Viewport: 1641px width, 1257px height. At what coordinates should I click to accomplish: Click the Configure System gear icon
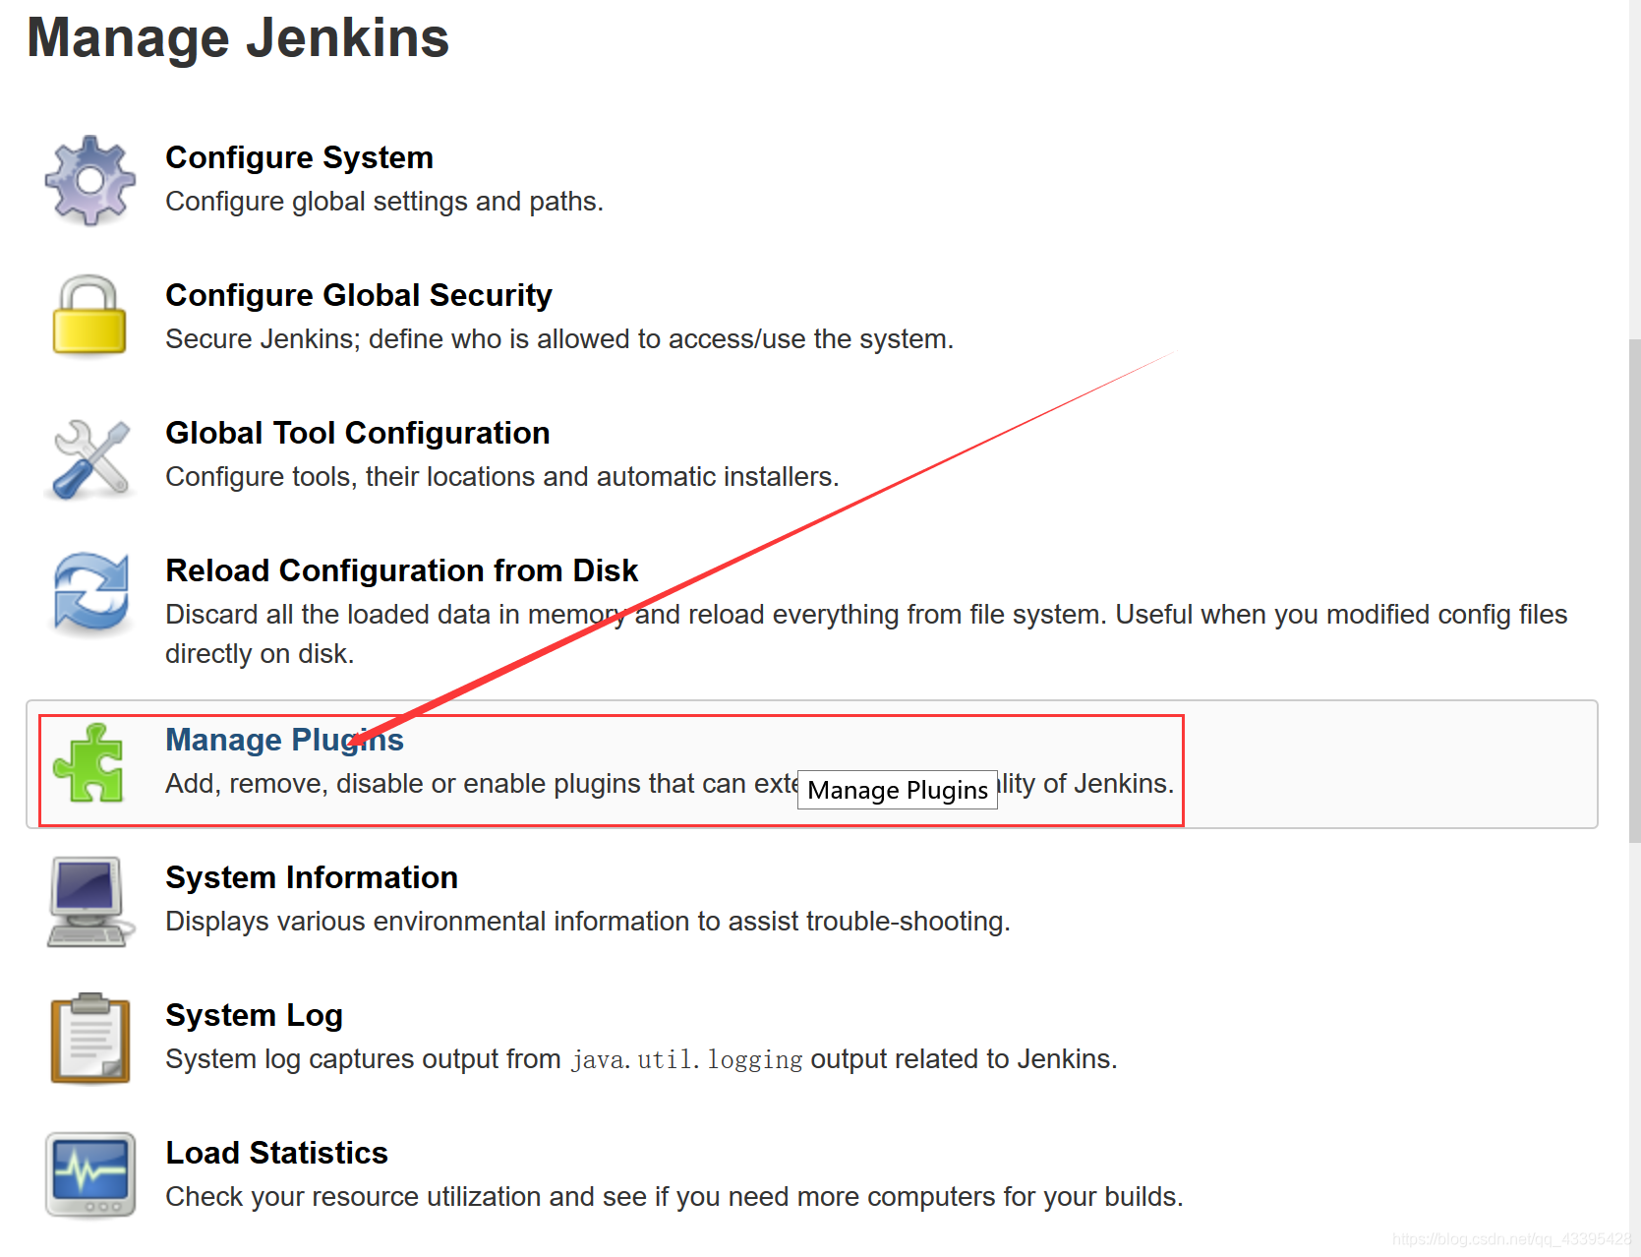[89, 180]
